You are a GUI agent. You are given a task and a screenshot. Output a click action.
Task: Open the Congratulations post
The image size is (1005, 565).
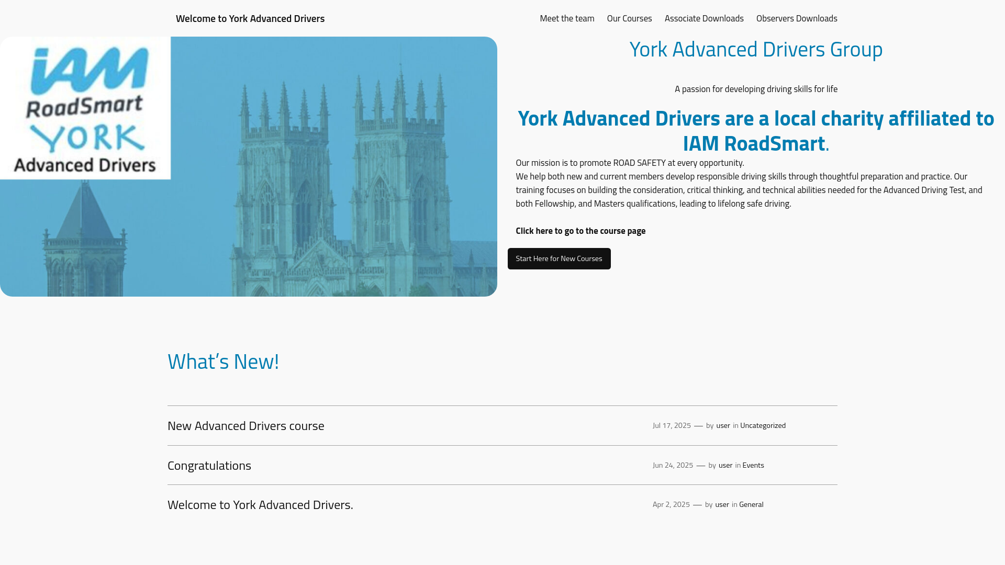coord(209,465)
